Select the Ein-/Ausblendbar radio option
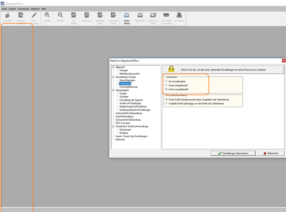The image size is (286, 212). 166,82
